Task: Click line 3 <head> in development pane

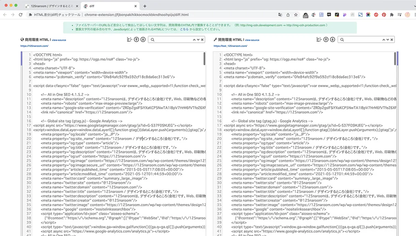Action: pyautogui.click(x=229, y=64)
